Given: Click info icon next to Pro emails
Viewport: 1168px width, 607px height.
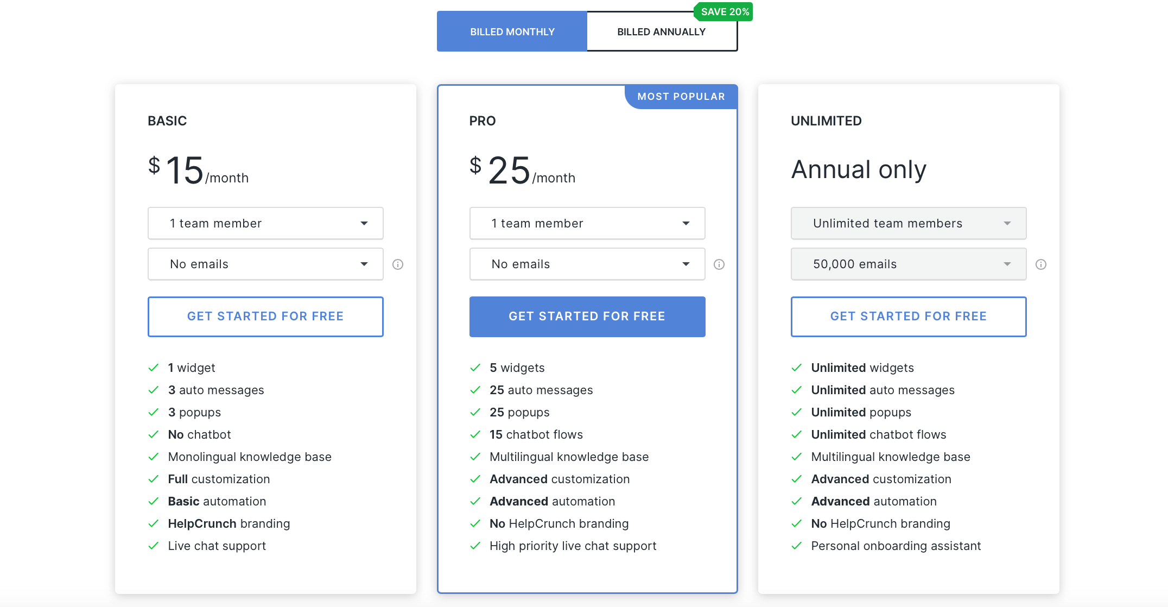Looking at the screenshot, I should click(719, 264).
